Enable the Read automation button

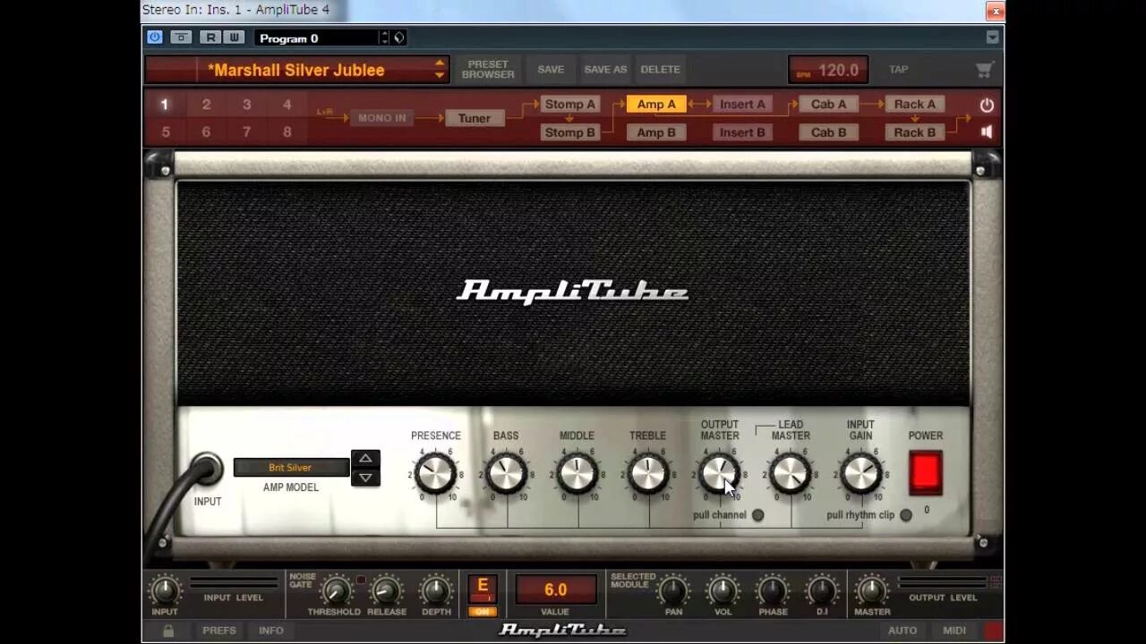210,38
